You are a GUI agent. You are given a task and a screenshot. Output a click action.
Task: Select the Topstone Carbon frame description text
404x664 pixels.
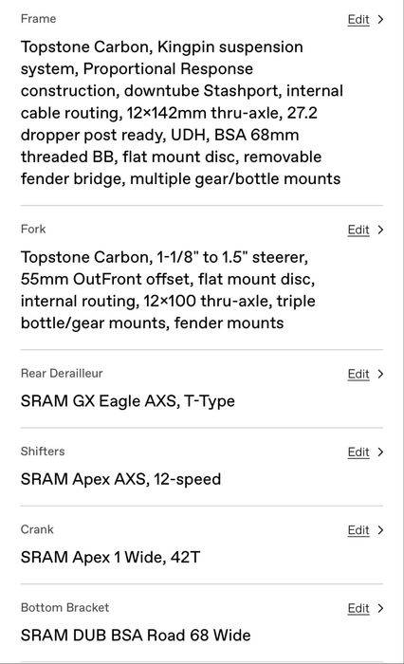182,113
